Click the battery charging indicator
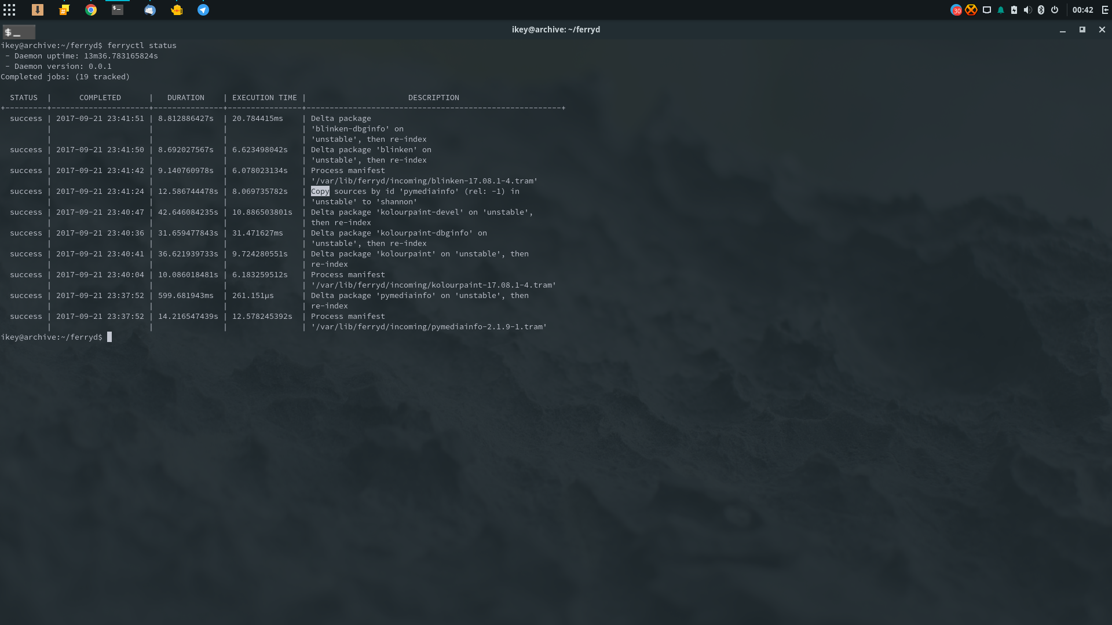 pyautogui.click(x=1014, y=10)
